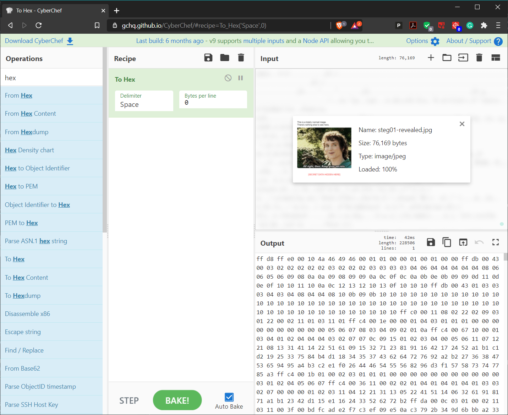
Task: Disable the To Hex operation
Action: (x=228, y=78)
